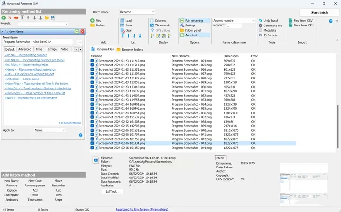Switch to the Video tags tab

point(64,49)
